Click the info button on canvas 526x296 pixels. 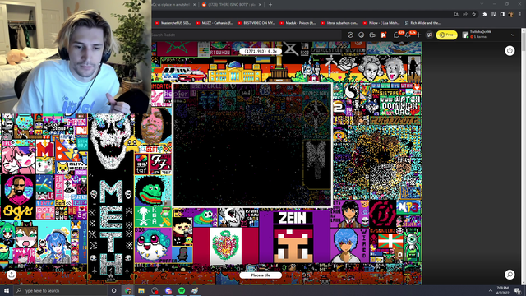510,51
